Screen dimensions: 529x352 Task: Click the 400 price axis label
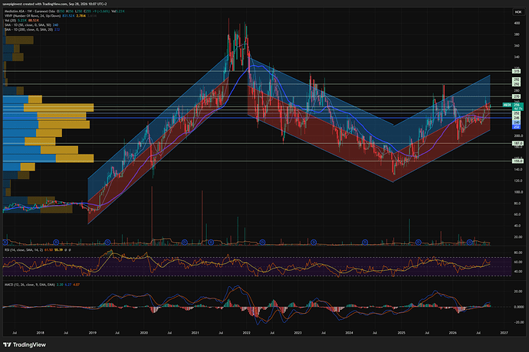tap(517, 23)
